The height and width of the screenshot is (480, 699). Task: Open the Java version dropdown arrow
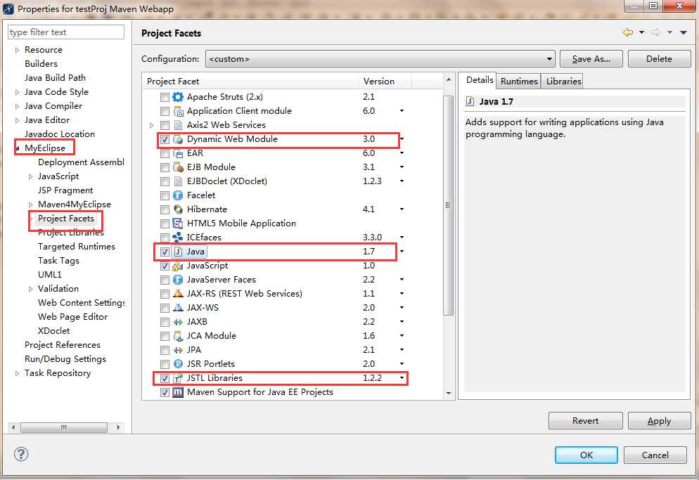[x=402, y=252]
